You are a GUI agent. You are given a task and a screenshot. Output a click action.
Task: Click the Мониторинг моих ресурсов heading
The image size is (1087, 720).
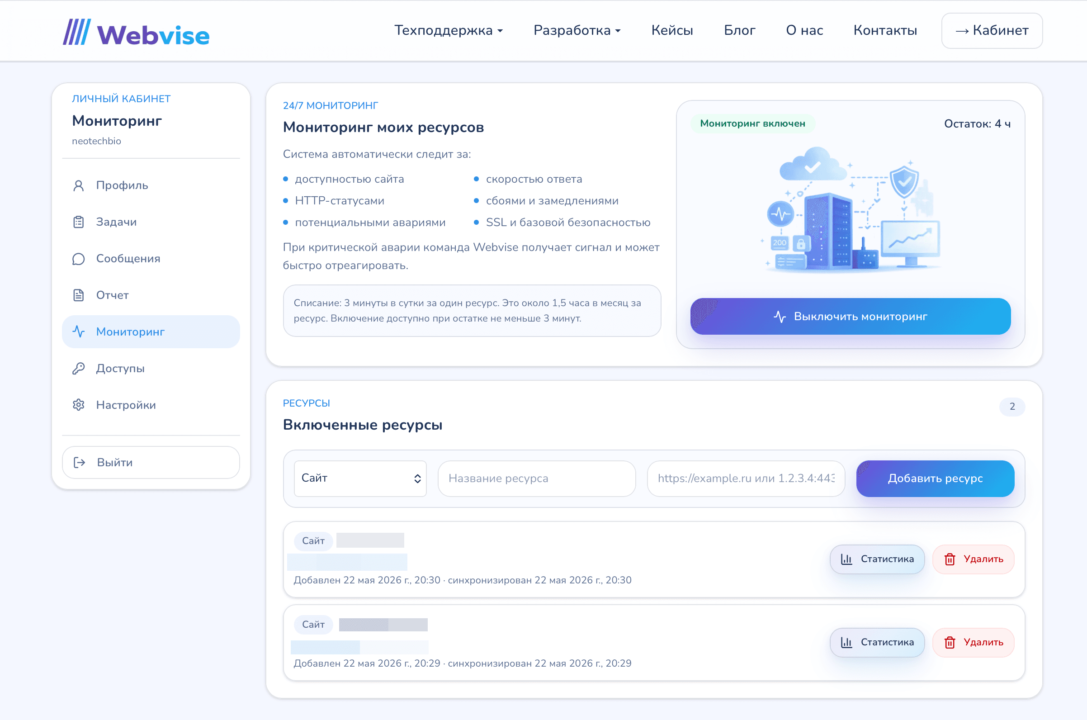383,127
